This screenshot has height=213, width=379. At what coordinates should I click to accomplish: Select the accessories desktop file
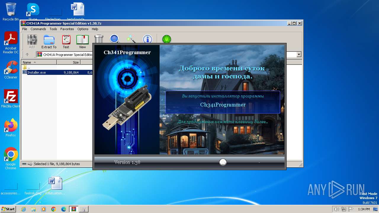(x=11, y=189)
